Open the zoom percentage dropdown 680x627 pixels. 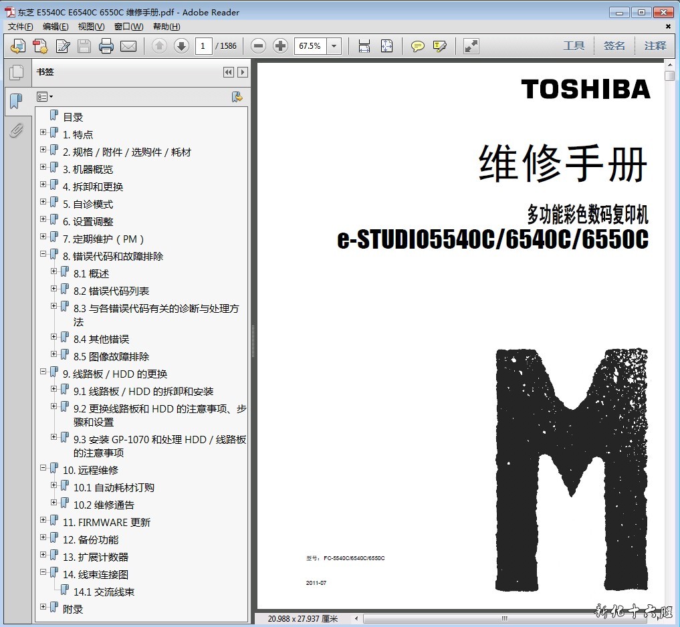pyautogui.click(x=334, y=46)
